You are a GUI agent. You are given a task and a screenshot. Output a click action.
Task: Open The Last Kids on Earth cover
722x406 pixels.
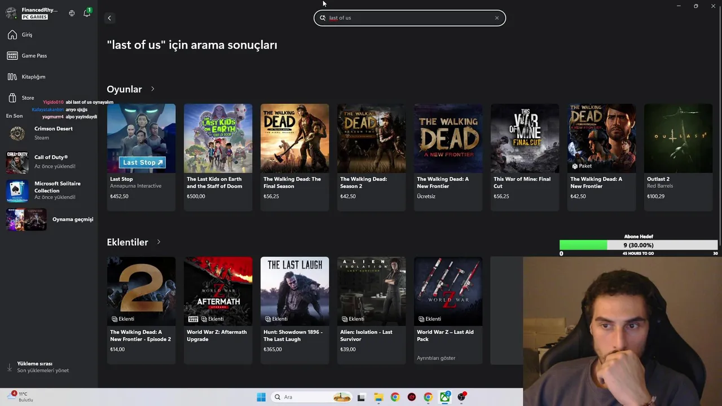pos(218,138)
